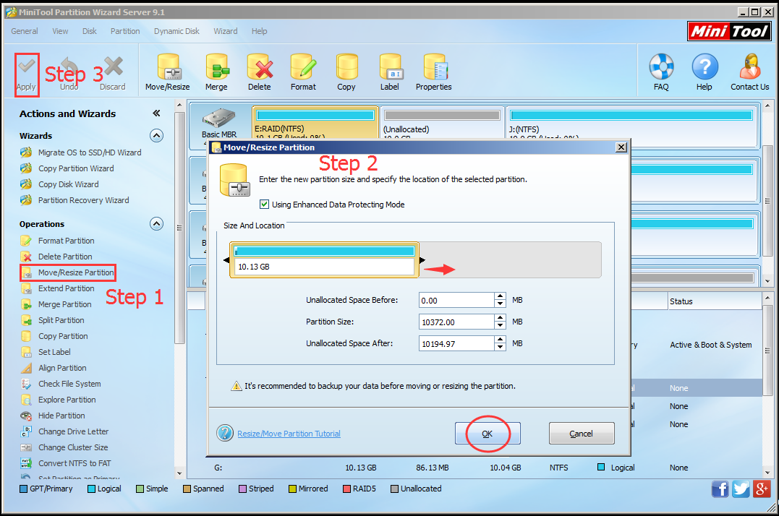
Task: Select the Merge toolbar icon
Action: click(x=216, y=67)
